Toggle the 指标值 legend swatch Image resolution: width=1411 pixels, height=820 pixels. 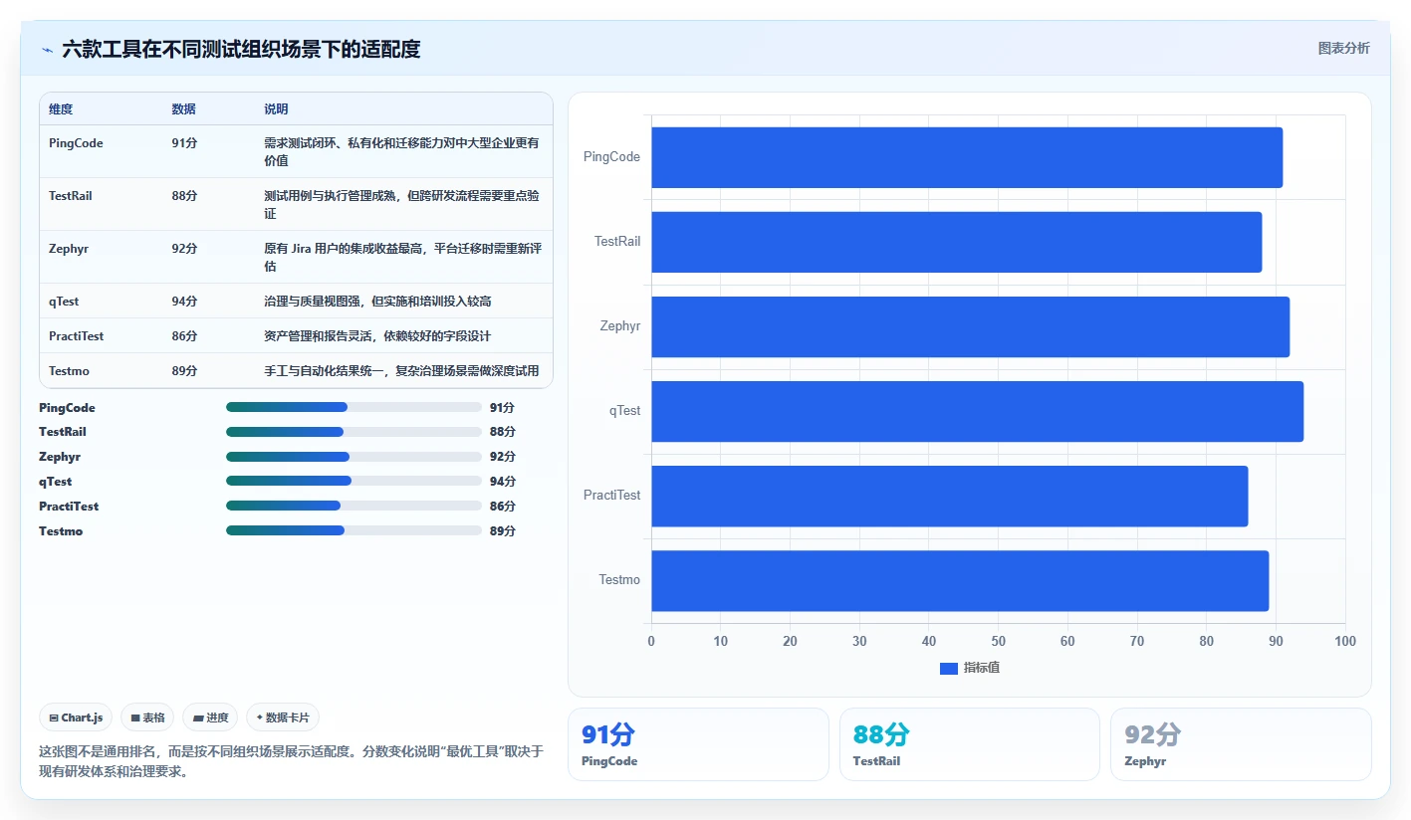point(948,668)
